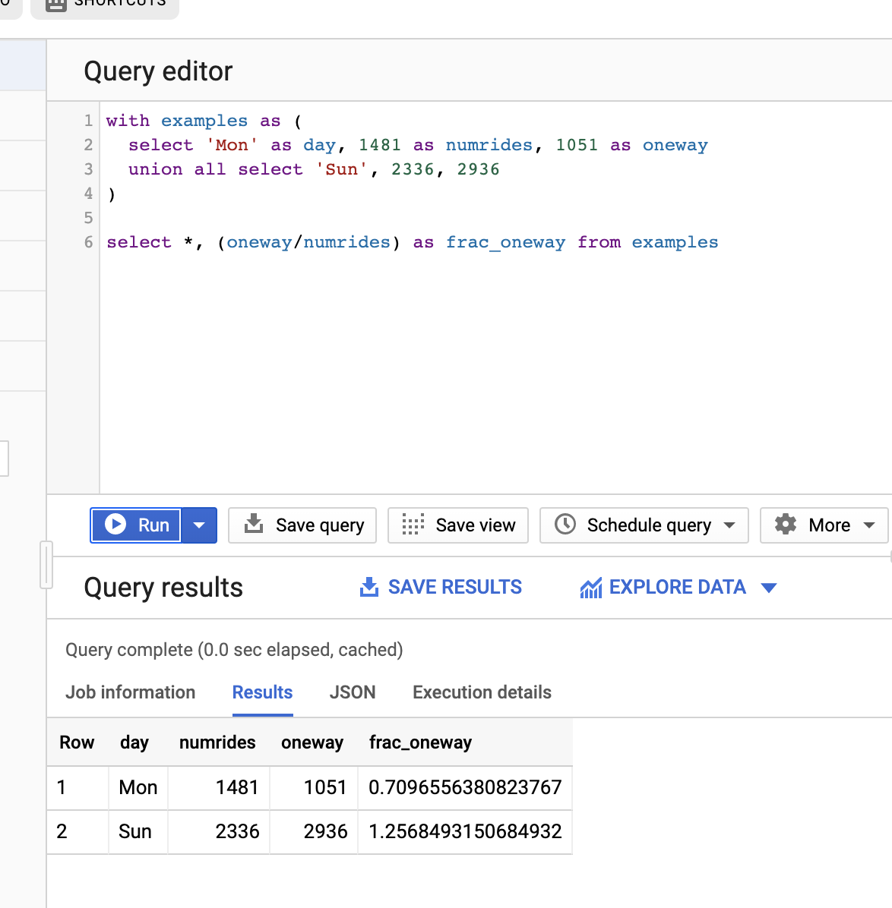892x908 pixels.
Task: Click the More settings gear icon
Action: tap(785, 525)
